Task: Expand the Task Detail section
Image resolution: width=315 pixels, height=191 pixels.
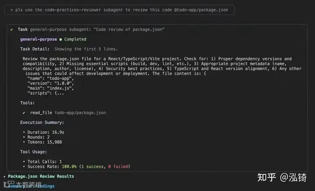Action: point(35,49)
